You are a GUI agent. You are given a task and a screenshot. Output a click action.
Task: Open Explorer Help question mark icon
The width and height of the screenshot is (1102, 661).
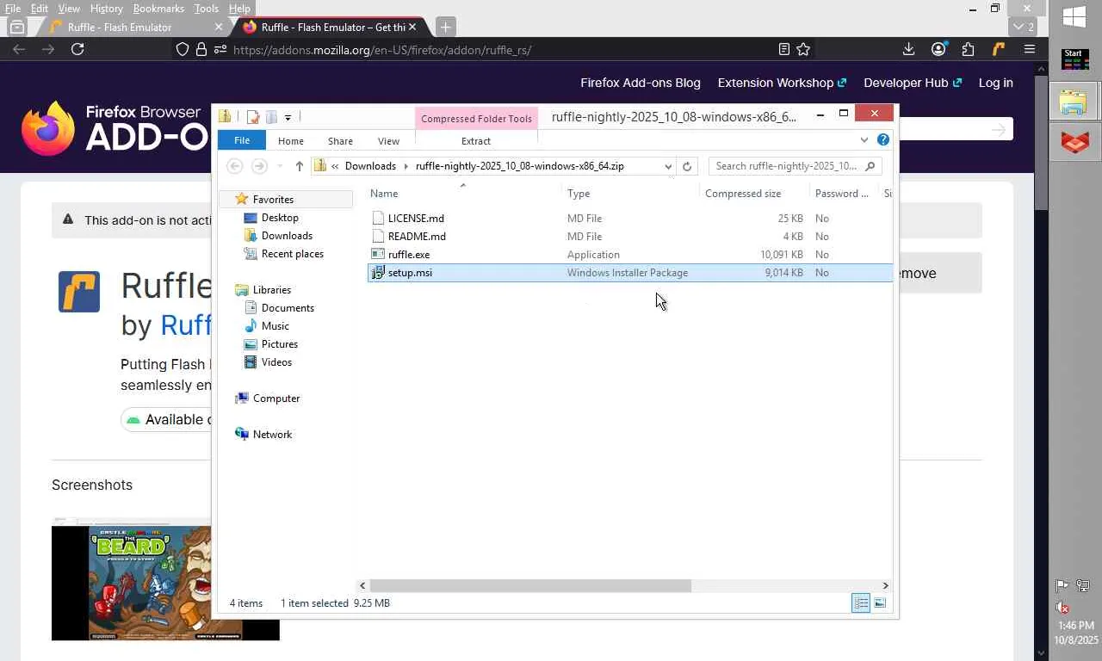pyautogui.click(x=883, y=139)
